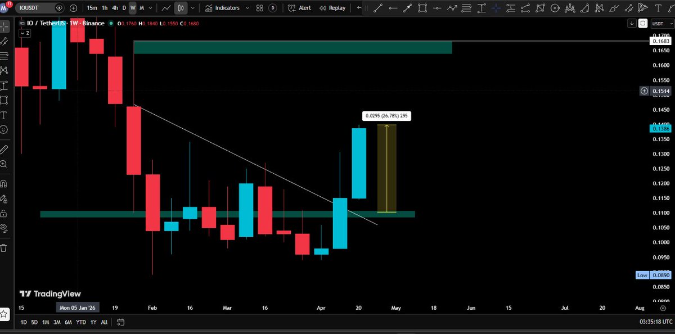Select the 1Y date range
This screenshot has height=334, width=675.
[93, 322]
